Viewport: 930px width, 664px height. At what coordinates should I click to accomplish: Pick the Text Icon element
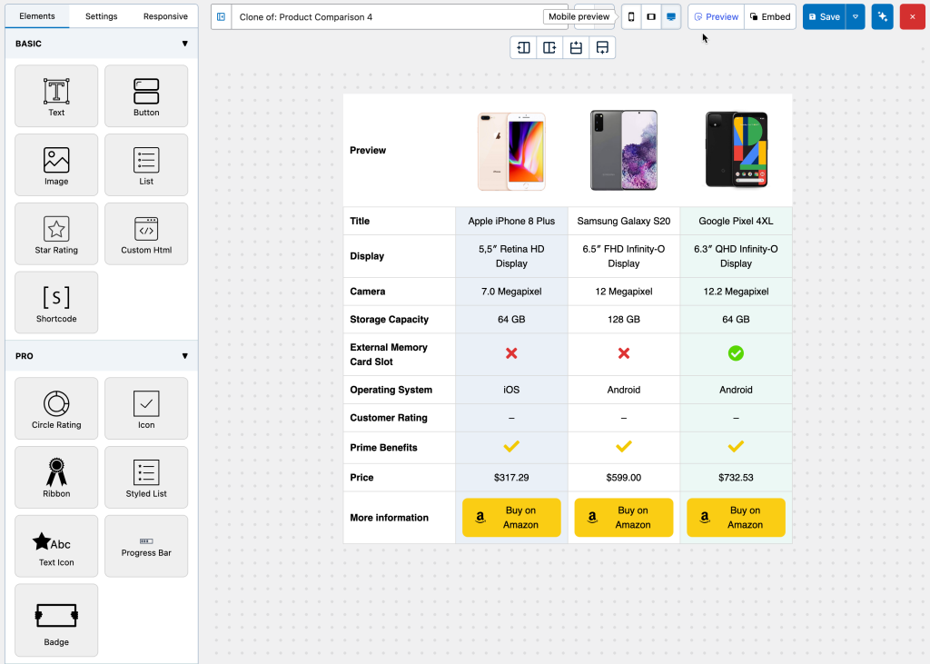(x=56, y=546)
